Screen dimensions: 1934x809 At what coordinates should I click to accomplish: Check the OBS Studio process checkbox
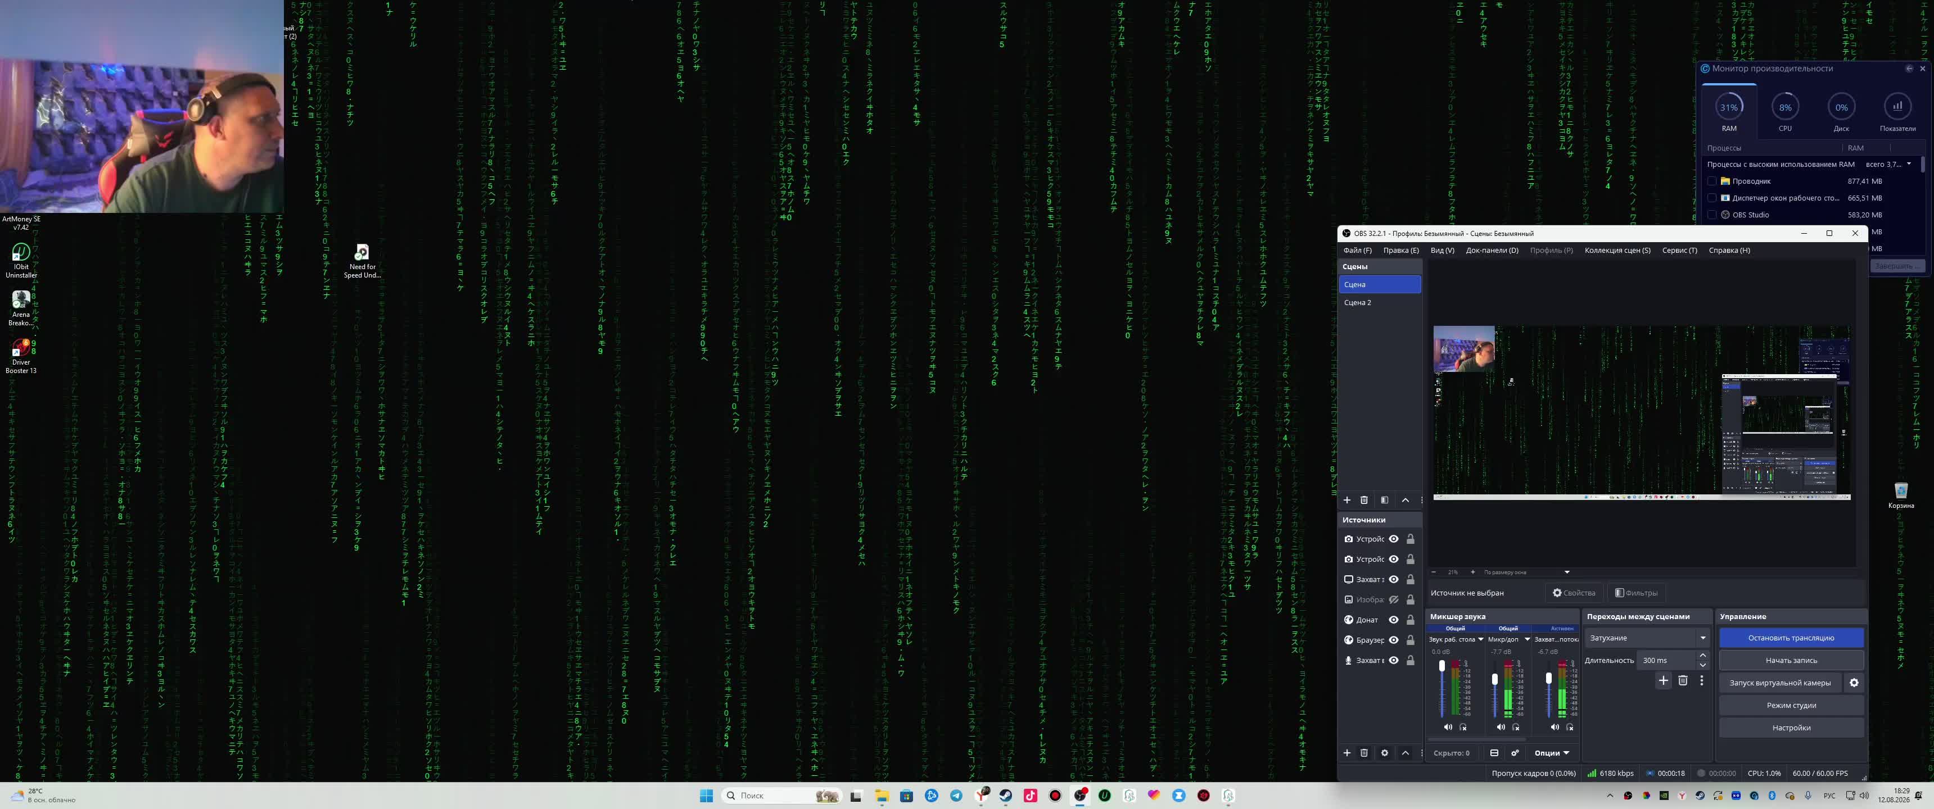1712,215
